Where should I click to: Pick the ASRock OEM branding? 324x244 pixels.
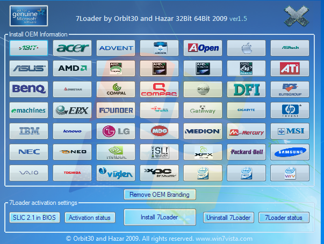click(290, 48)
